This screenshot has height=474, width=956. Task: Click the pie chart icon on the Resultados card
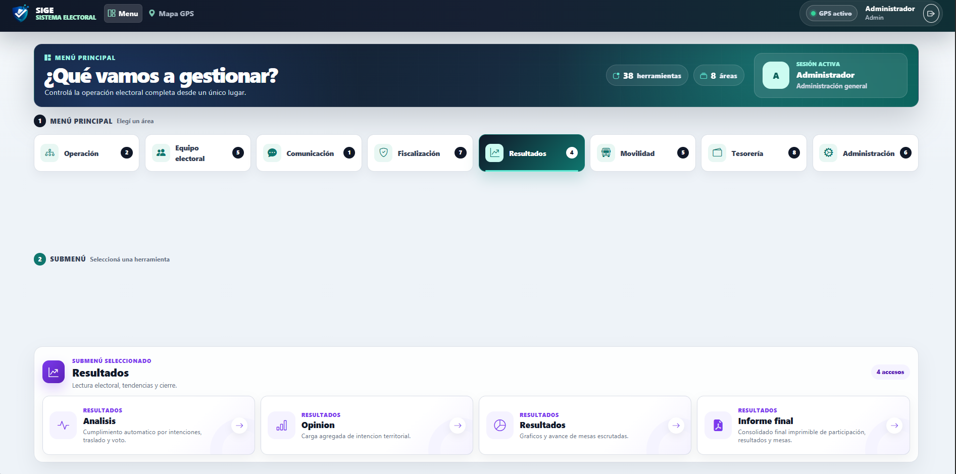(x=500, y=426)
